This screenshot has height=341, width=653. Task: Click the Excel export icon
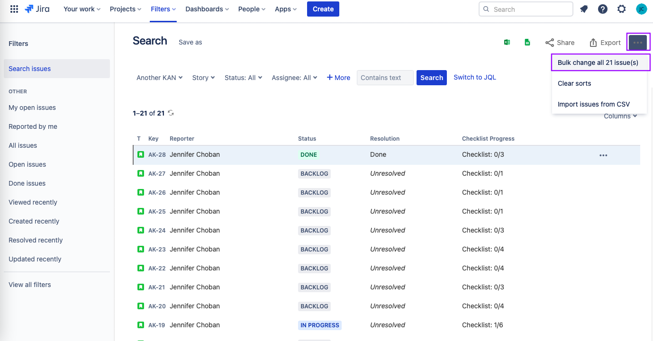point(507,42)
